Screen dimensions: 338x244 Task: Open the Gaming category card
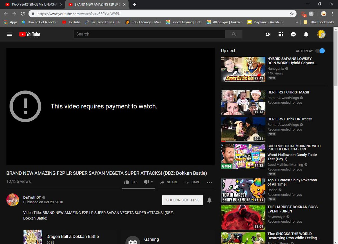[x=168, y=238]
